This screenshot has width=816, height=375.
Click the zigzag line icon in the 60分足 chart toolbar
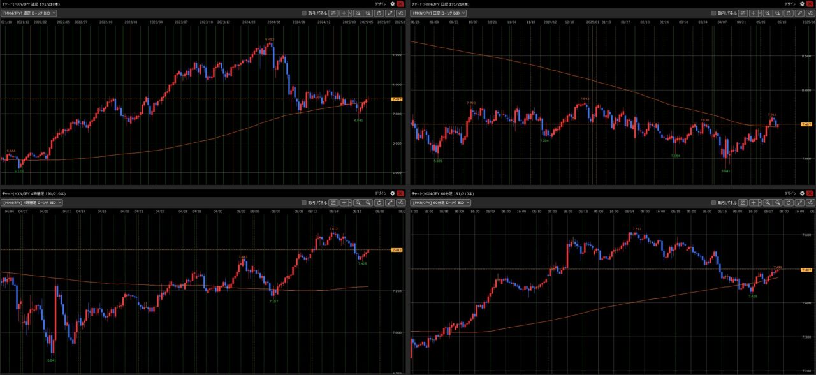coord(810,202)
